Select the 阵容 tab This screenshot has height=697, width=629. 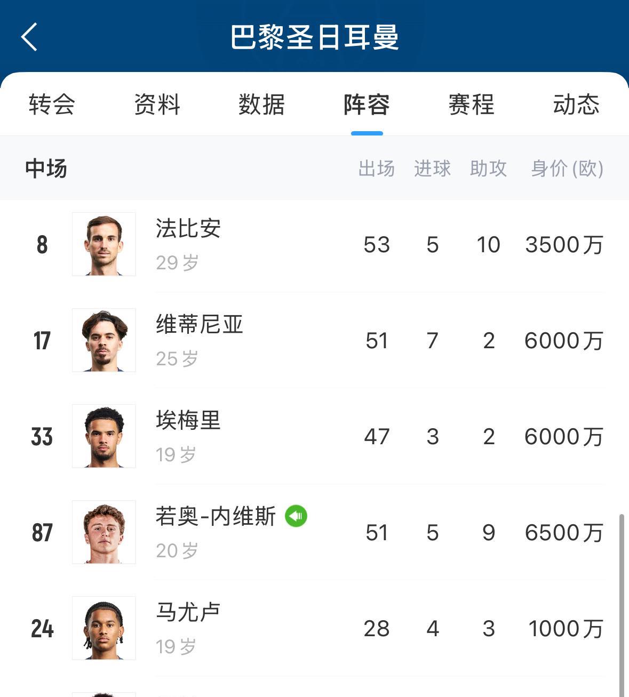point(367,104)
